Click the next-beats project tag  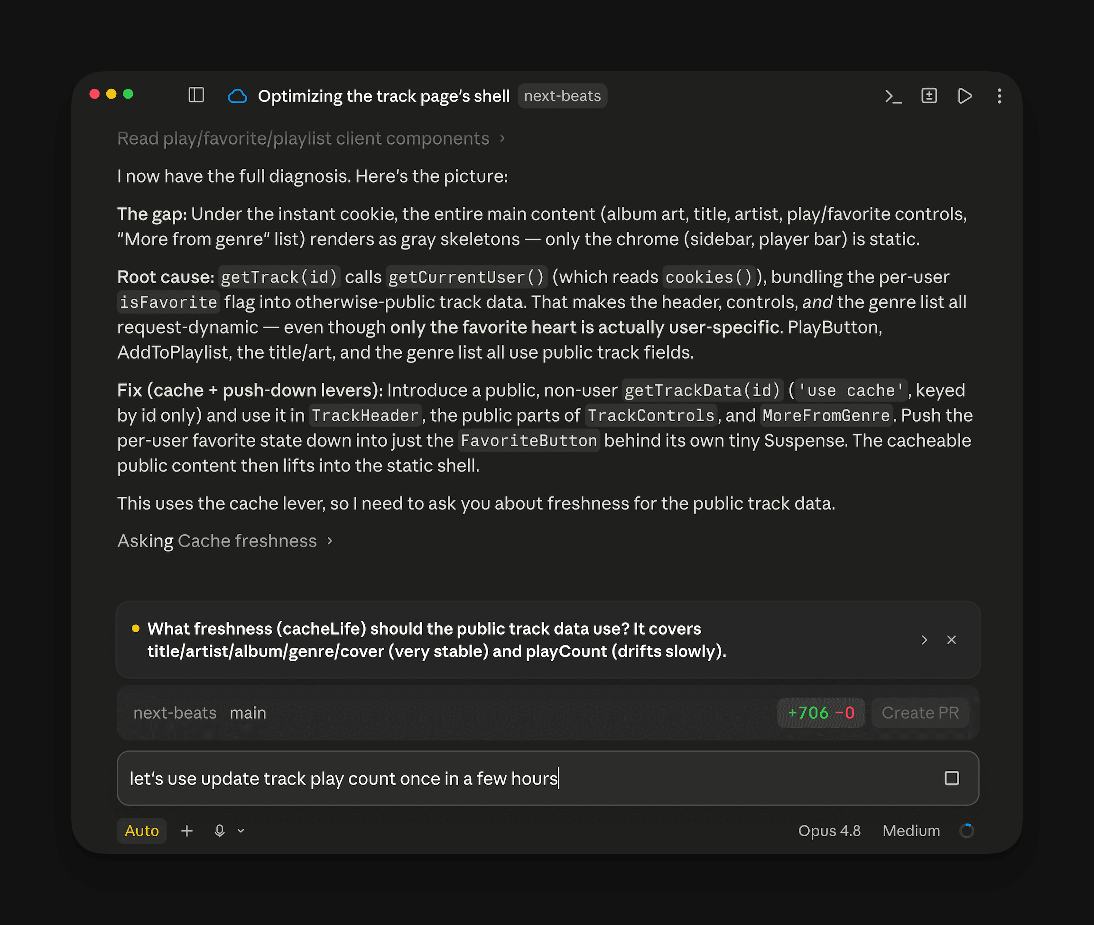pyautogui.click(x=562, y=96)
